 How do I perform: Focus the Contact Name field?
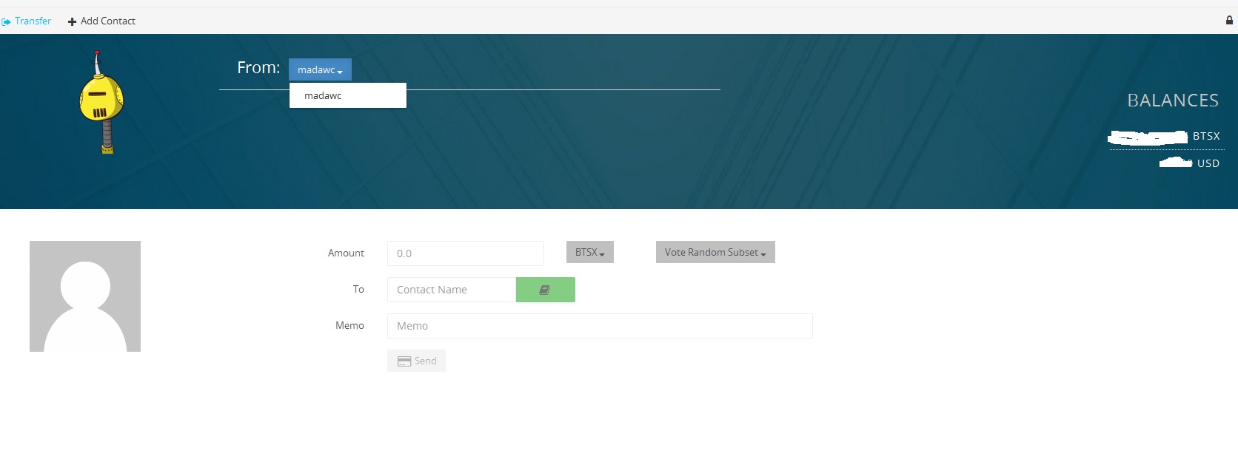[x=451, y=290]
